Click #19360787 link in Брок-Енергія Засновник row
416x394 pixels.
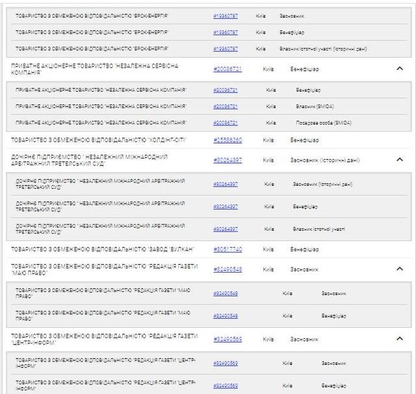tap(226, 16)
